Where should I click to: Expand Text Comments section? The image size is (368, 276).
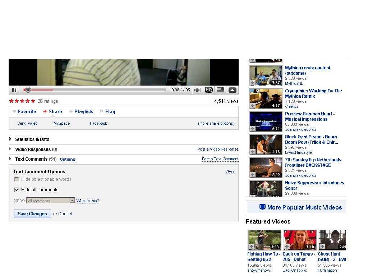[x=10, y=159]
